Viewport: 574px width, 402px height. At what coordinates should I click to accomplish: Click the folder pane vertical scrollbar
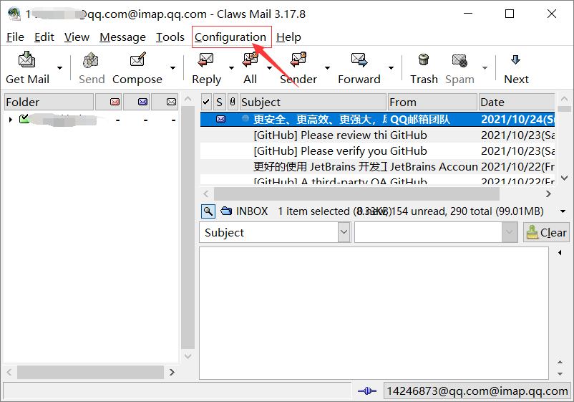pos(188,227)
